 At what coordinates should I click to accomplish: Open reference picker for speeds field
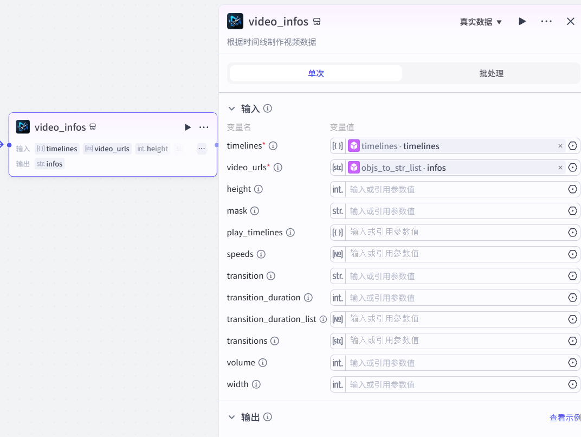point(572,254)
